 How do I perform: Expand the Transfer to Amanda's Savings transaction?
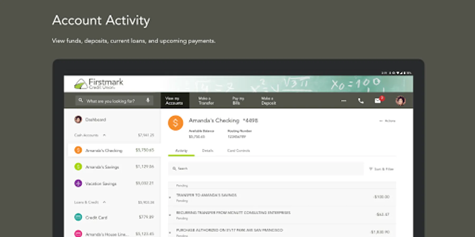[170, 197]
